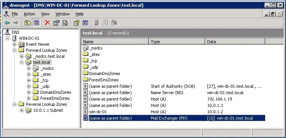
Task: Click the Name Server (NS) type text
Action: coord(167,93)
